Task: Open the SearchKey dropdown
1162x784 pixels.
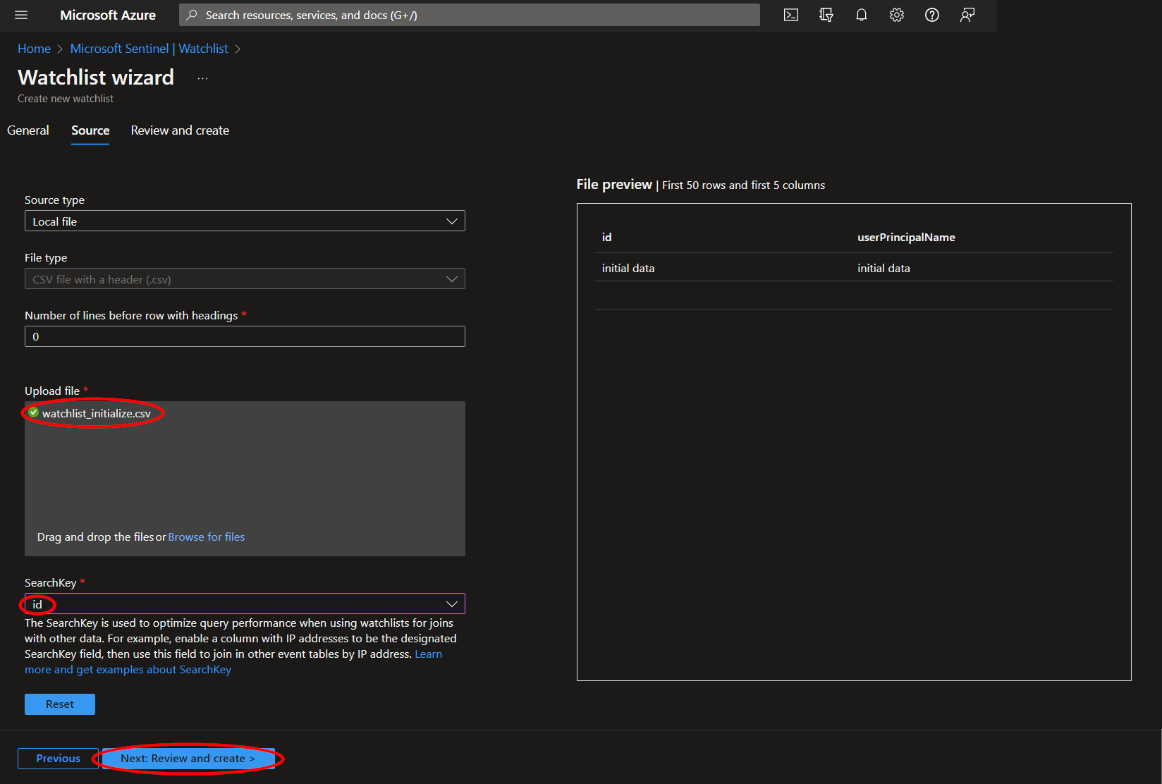Action: coord(245,604)
